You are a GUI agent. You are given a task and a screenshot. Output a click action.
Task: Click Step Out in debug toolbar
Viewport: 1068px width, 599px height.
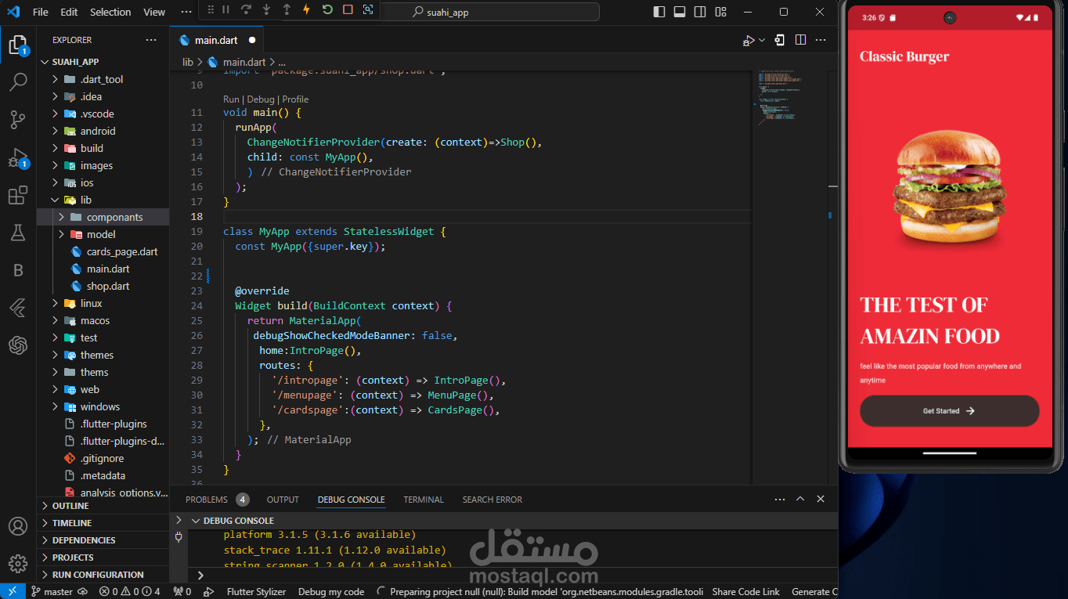[x=287, y=10]
